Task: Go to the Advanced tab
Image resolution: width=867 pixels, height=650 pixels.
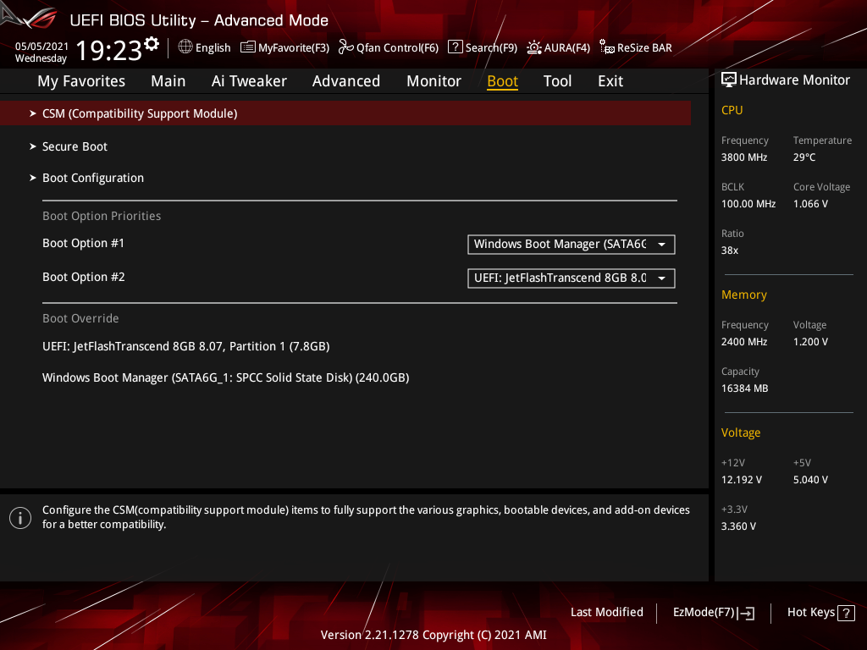Action: pos(346,81)
